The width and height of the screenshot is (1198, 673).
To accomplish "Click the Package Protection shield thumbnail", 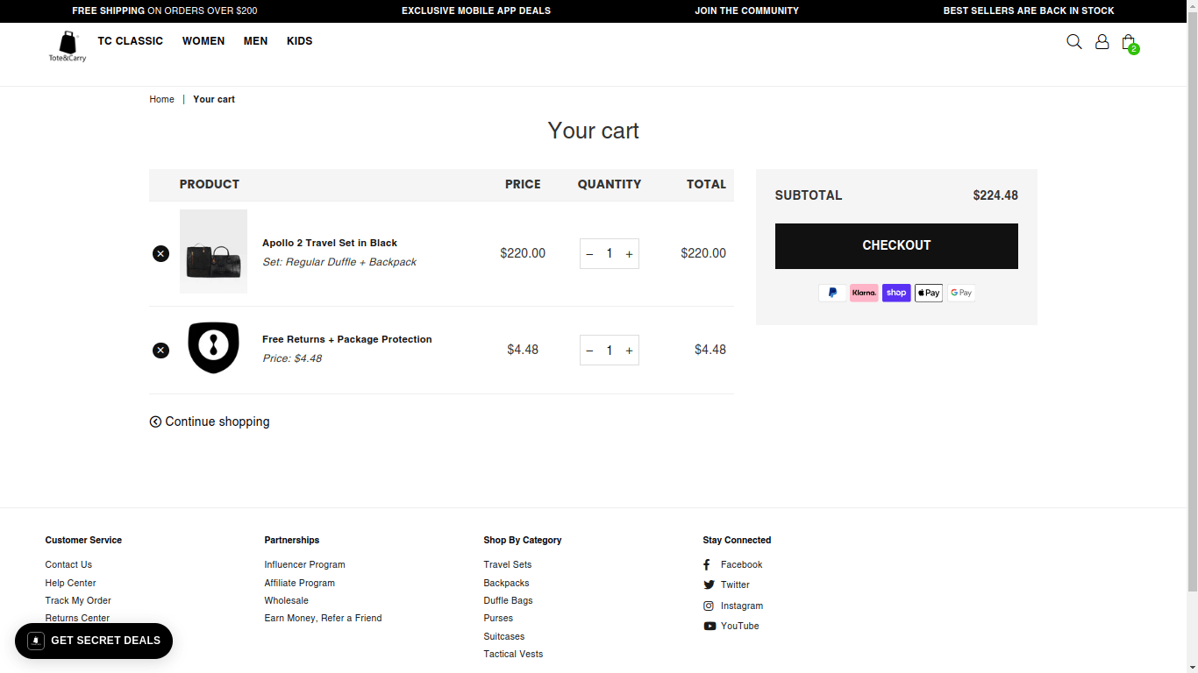I will tap(213, 347).
